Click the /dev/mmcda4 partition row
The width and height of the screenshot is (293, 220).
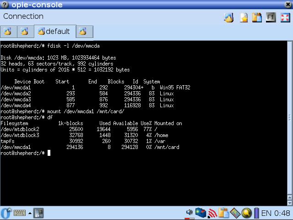pyautogui.click(x=87, y=105)
